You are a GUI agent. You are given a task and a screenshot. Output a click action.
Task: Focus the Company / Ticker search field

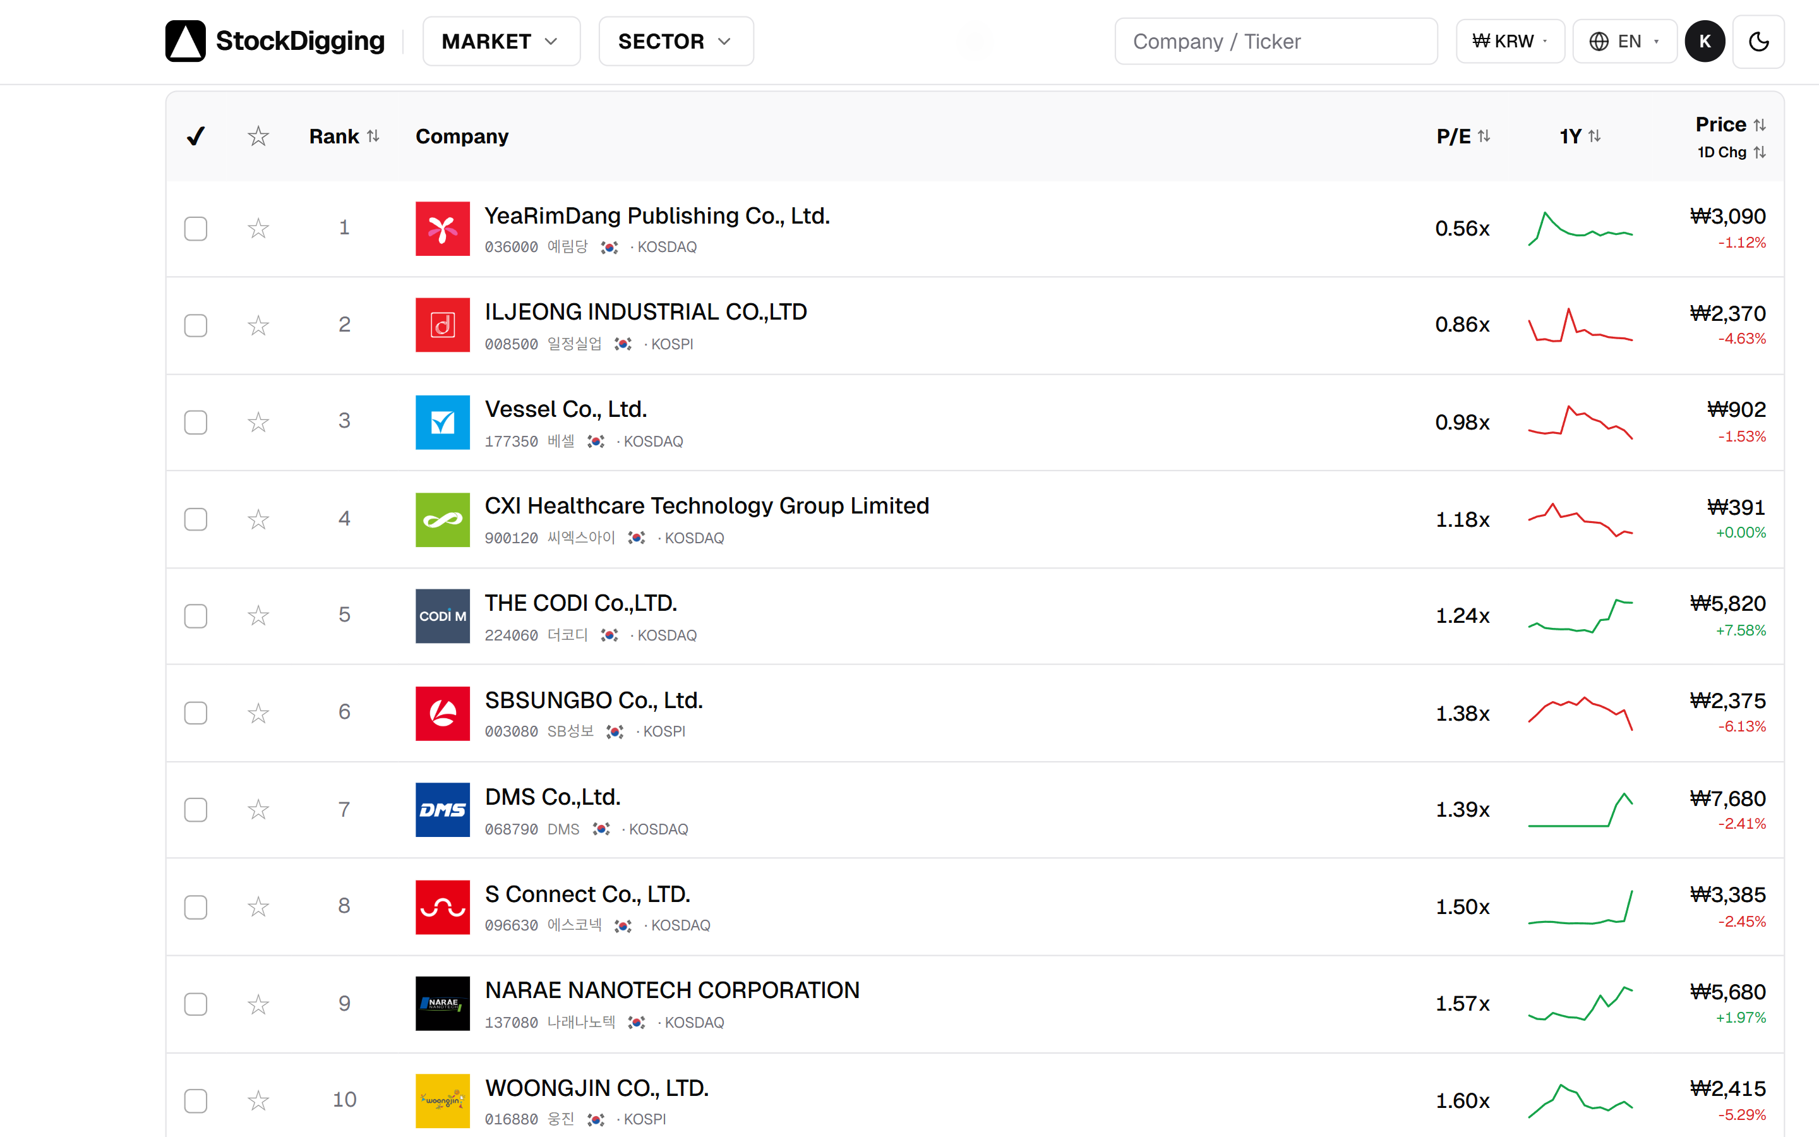tap(1276, 41)
